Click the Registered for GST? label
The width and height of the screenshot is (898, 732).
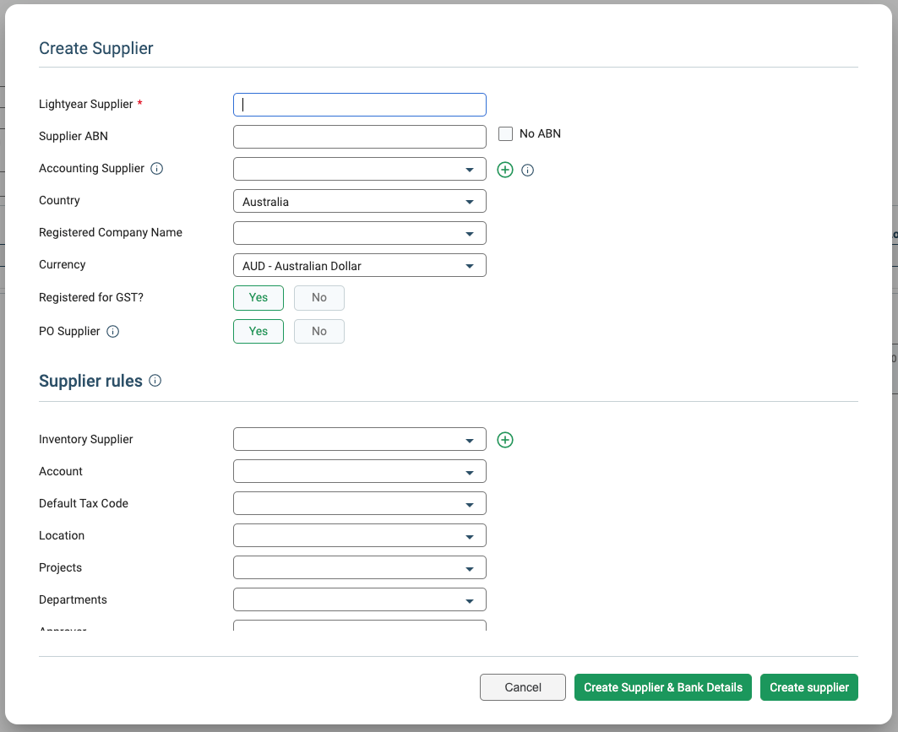(91, 297)
